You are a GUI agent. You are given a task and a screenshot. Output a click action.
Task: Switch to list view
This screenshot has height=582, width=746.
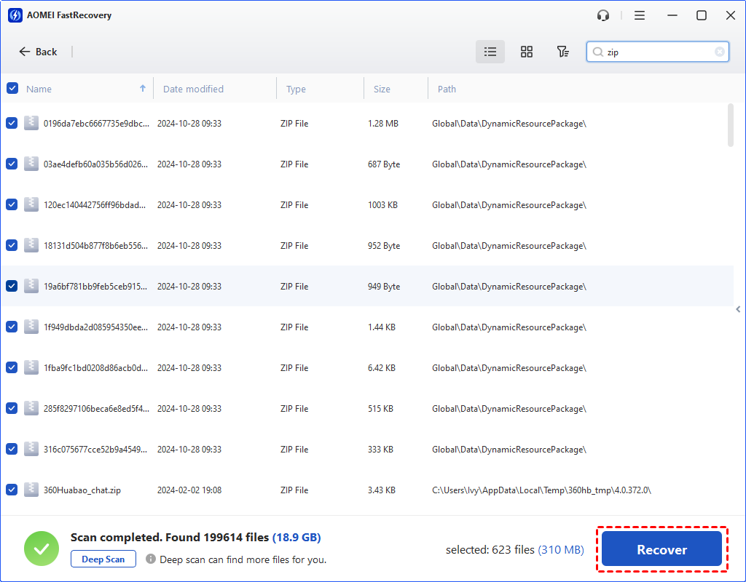tap(490, 52)
